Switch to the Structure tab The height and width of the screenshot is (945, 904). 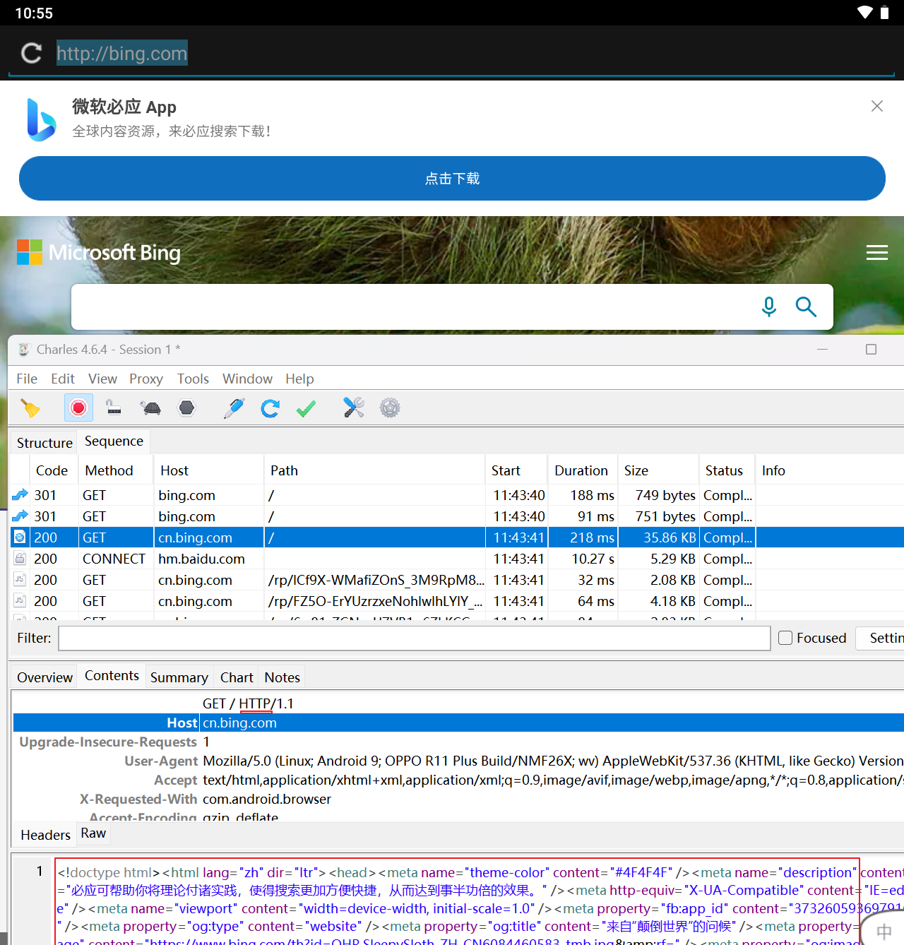pyautogui.click(x=44, y=443)
